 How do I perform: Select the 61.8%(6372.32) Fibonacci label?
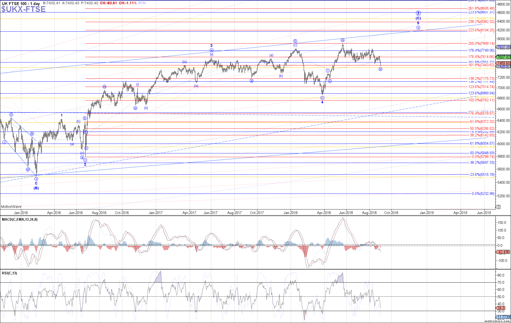click(x=482, y=121)
